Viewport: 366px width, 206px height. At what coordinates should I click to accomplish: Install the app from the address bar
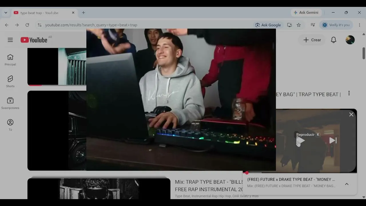[x=289, y=25]
